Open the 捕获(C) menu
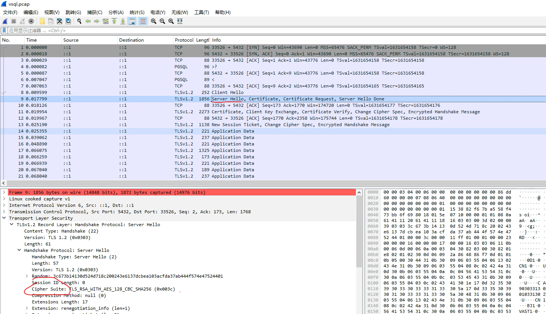The image size is (546, 314). (x=94, y=12)
